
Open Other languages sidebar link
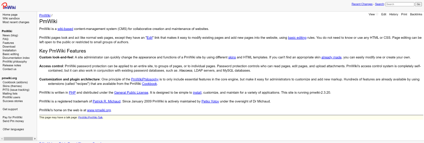pos(13,129)
